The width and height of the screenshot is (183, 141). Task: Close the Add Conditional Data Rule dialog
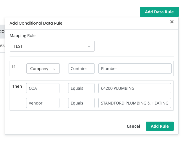(x=172, y=22)
